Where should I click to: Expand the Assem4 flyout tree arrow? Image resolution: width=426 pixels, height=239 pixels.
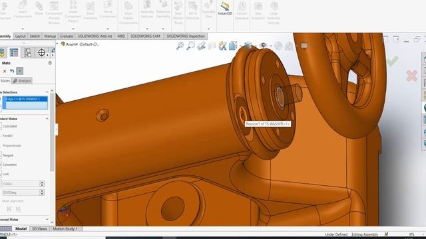pyautogui.click(x=57, y=44)
